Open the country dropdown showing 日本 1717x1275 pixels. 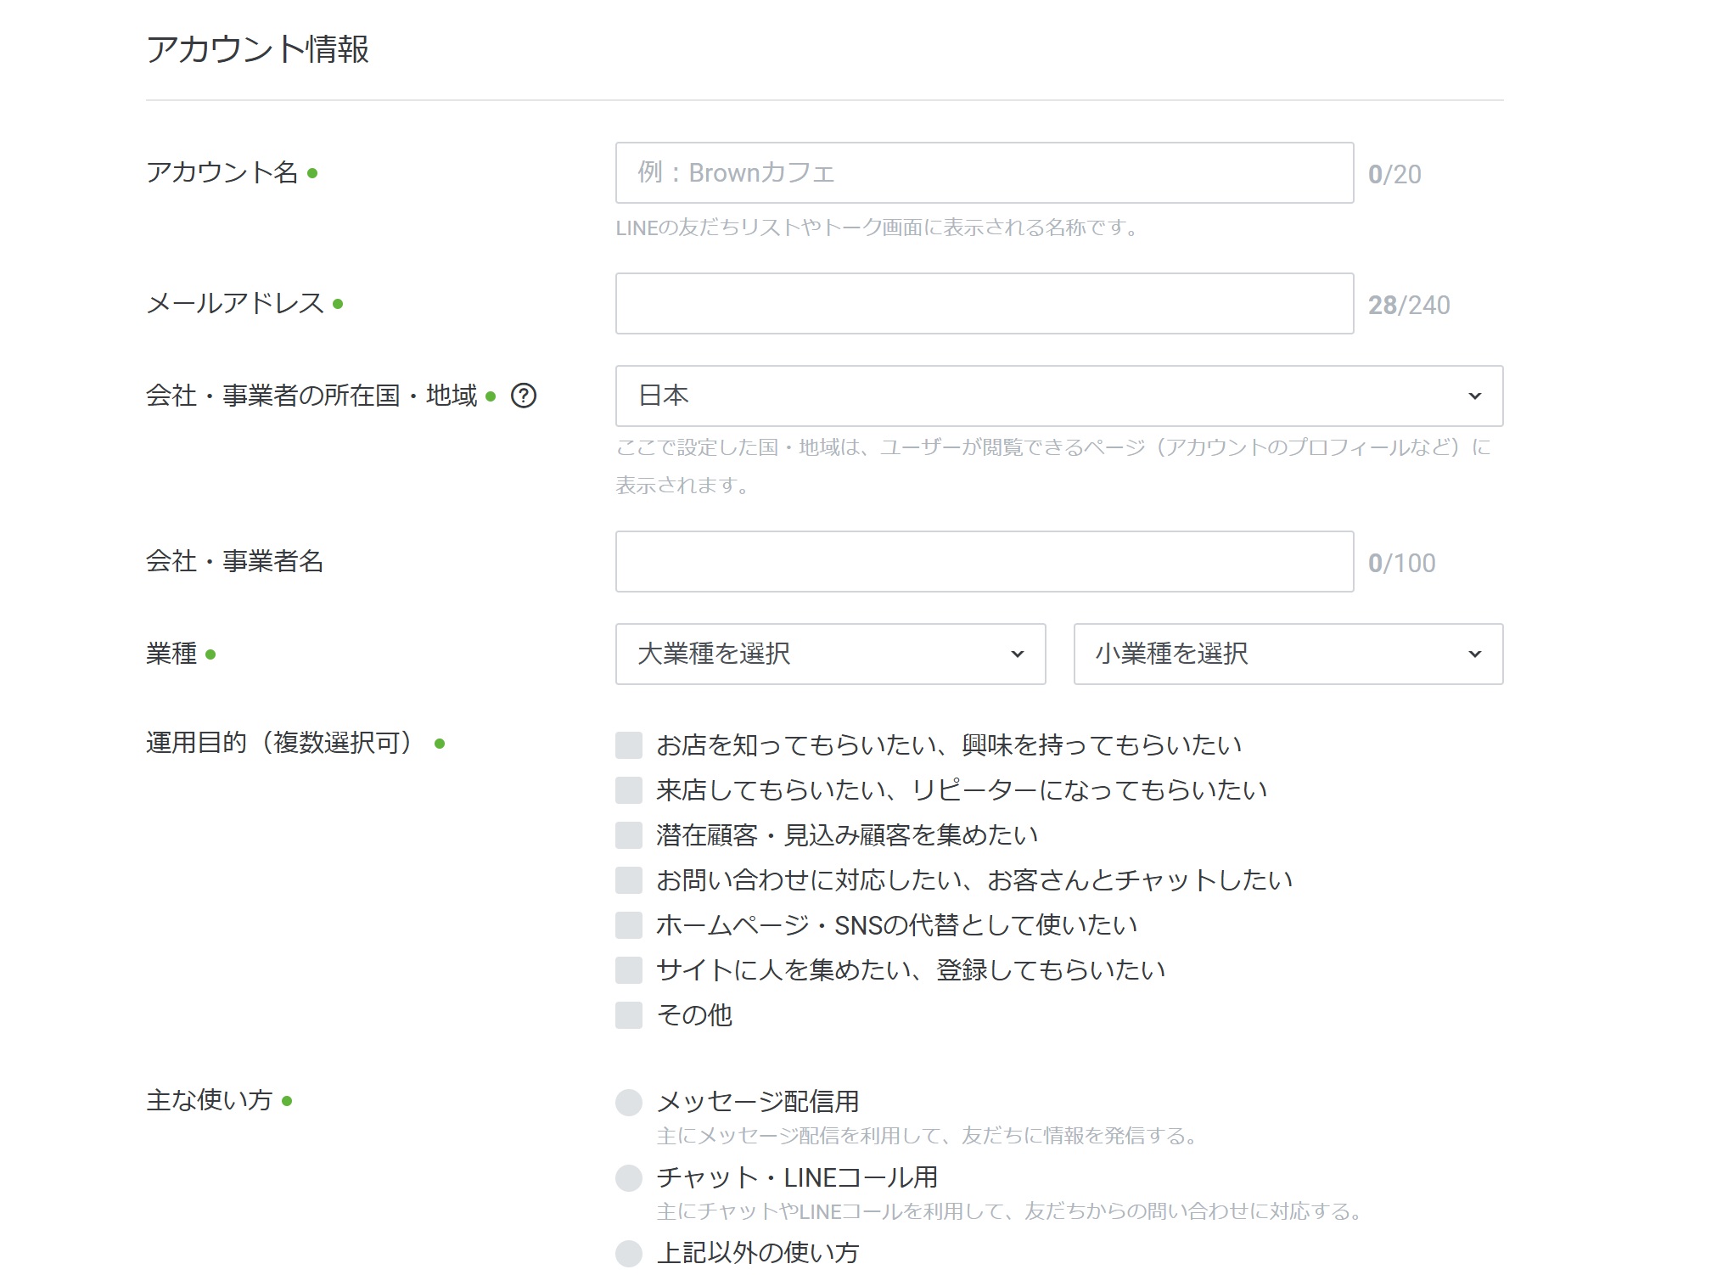coord(1058,396)
